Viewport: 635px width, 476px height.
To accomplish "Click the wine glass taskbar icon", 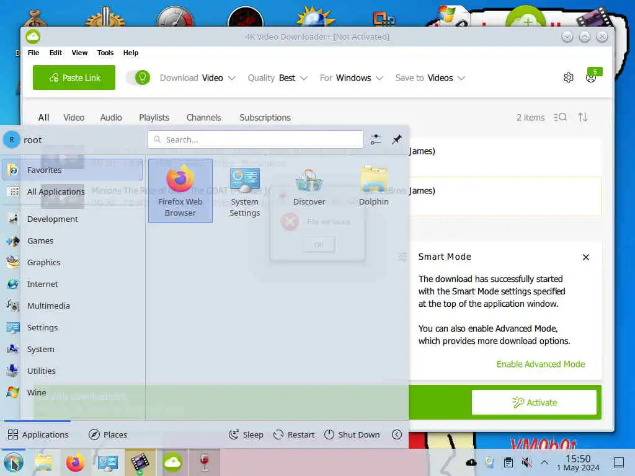I will click(x=205, y=462).
